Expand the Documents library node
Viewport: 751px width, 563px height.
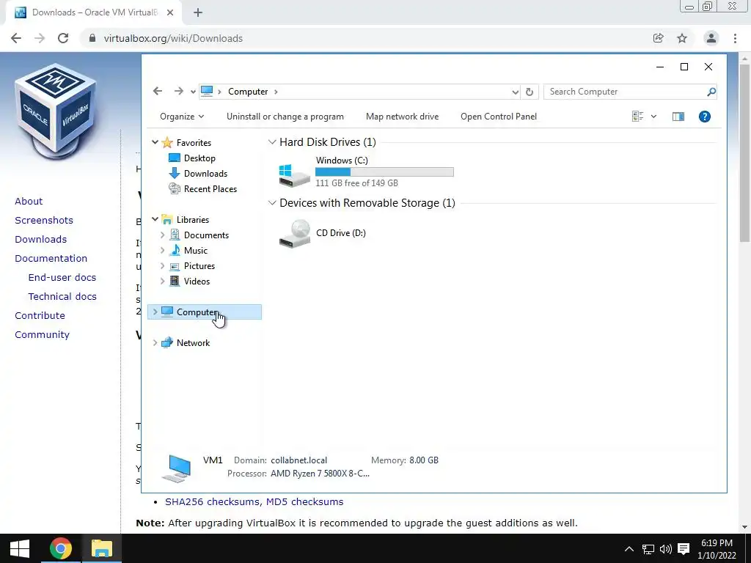pos(162,235)
